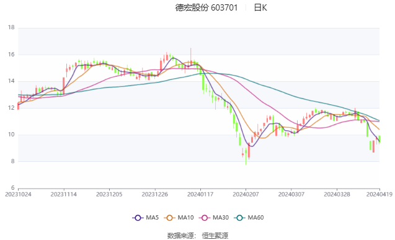
Task: Click the lowest green candlestick near 20240207
Action: coord(246,157)
